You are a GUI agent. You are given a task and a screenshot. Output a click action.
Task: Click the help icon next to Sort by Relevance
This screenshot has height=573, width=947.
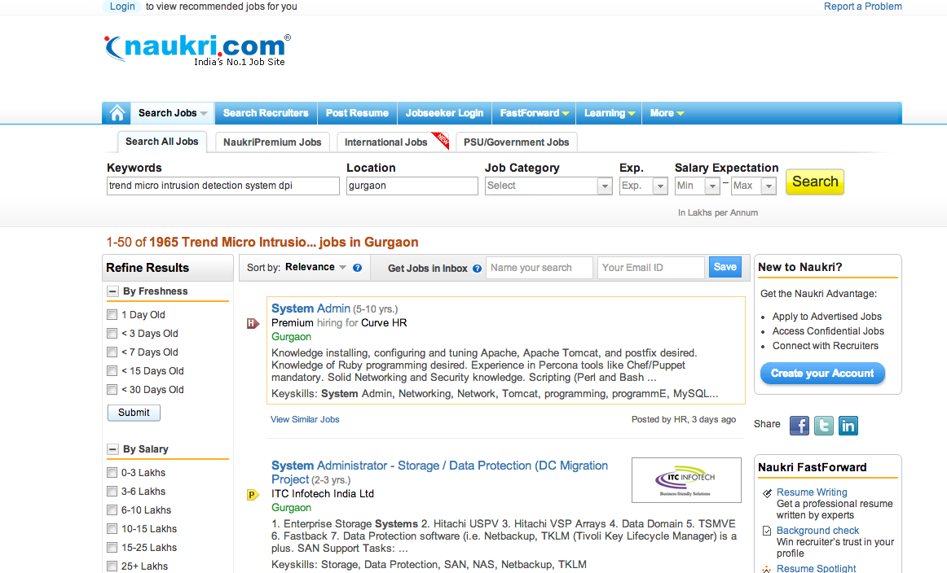(x=358, y=268)
